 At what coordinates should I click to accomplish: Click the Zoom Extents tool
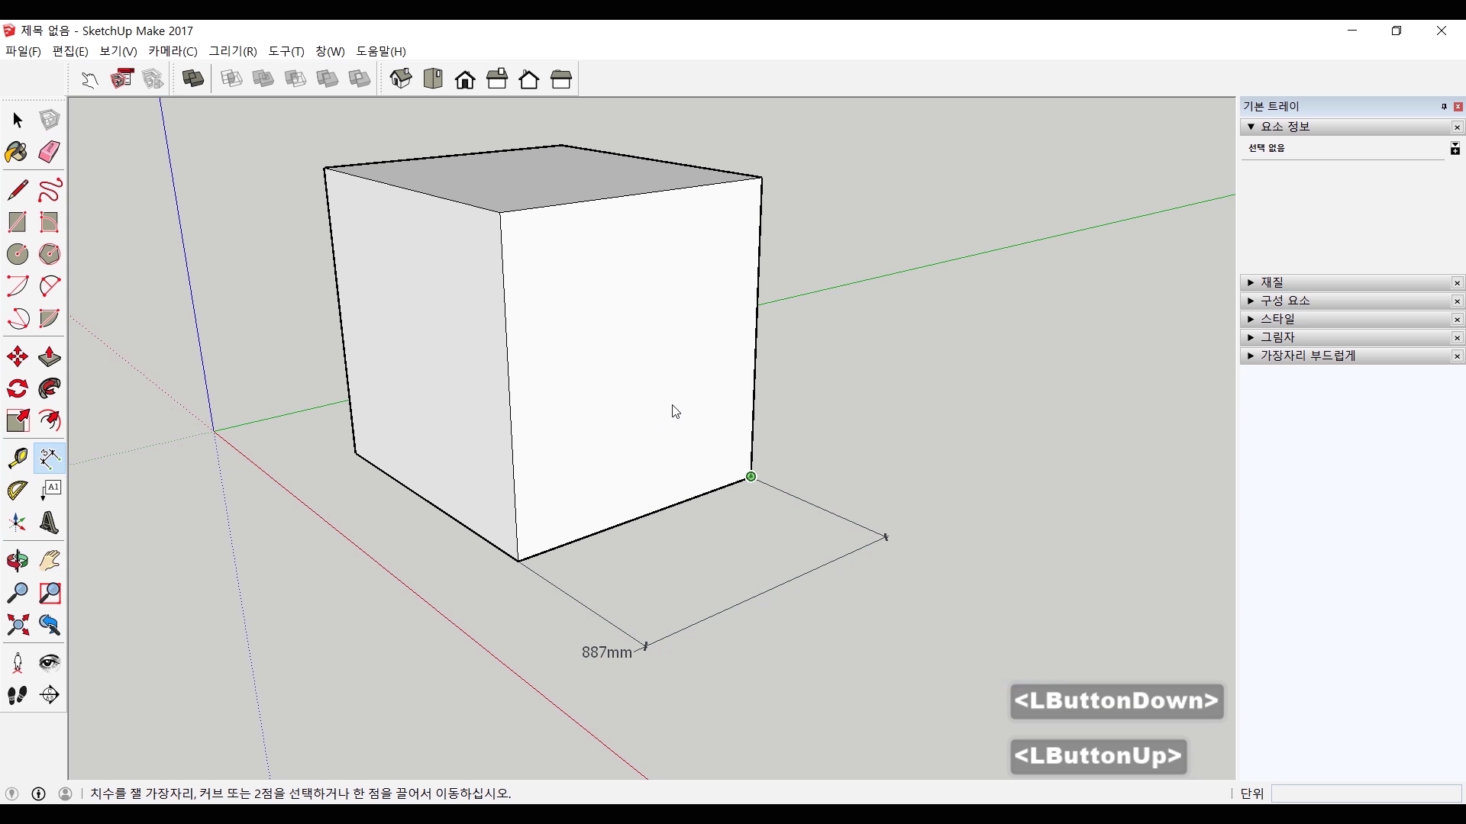coord(17,626)
